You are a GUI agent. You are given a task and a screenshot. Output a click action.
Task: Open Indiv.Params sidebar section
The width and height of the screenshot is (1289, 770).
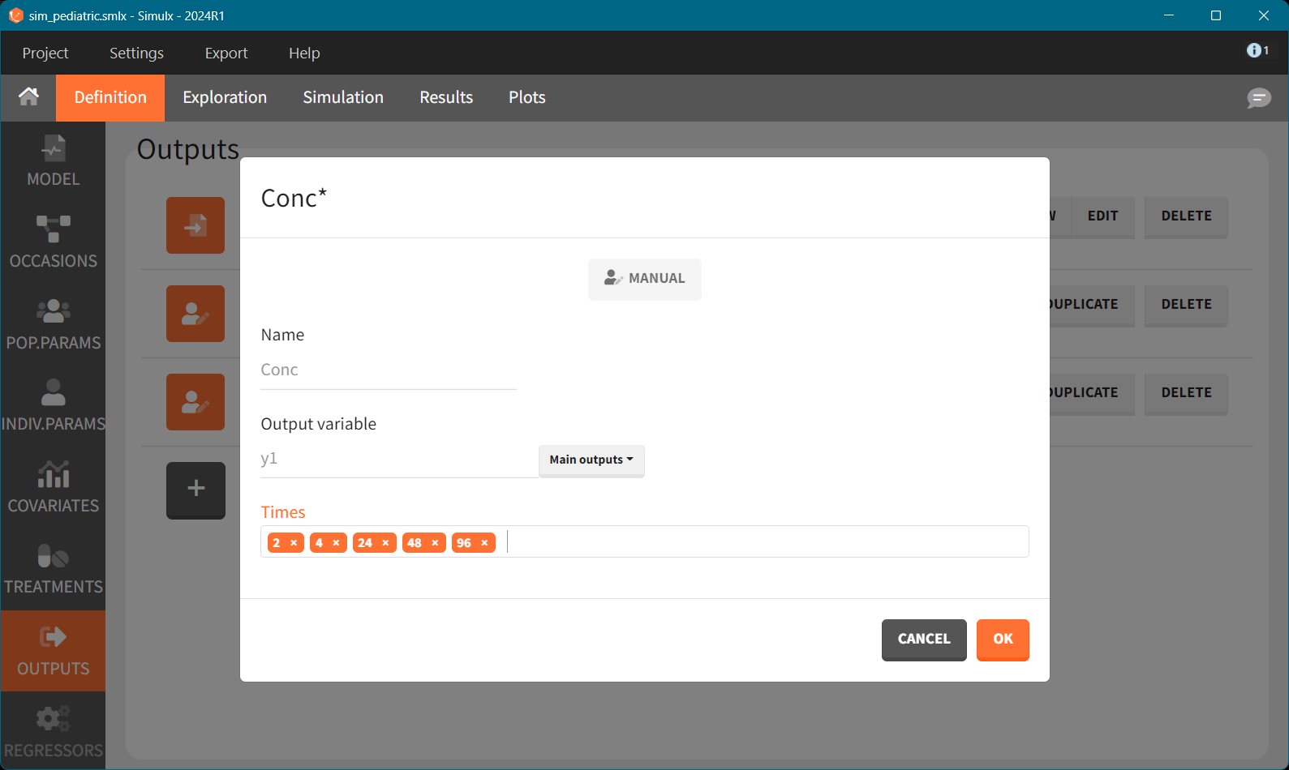pos(54,406)
